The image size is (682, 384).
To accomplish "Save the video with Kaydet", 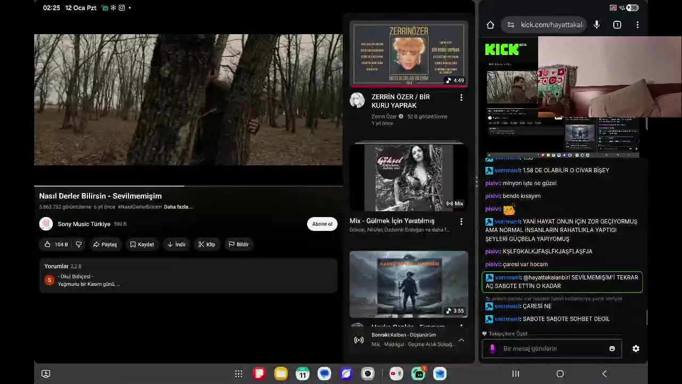I will tap(142, 244).
